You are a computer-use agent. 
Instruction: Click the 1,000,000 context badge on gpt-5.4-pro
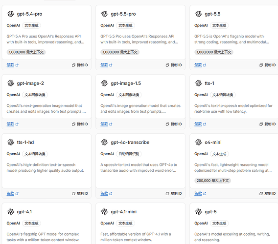coord(26,52)
